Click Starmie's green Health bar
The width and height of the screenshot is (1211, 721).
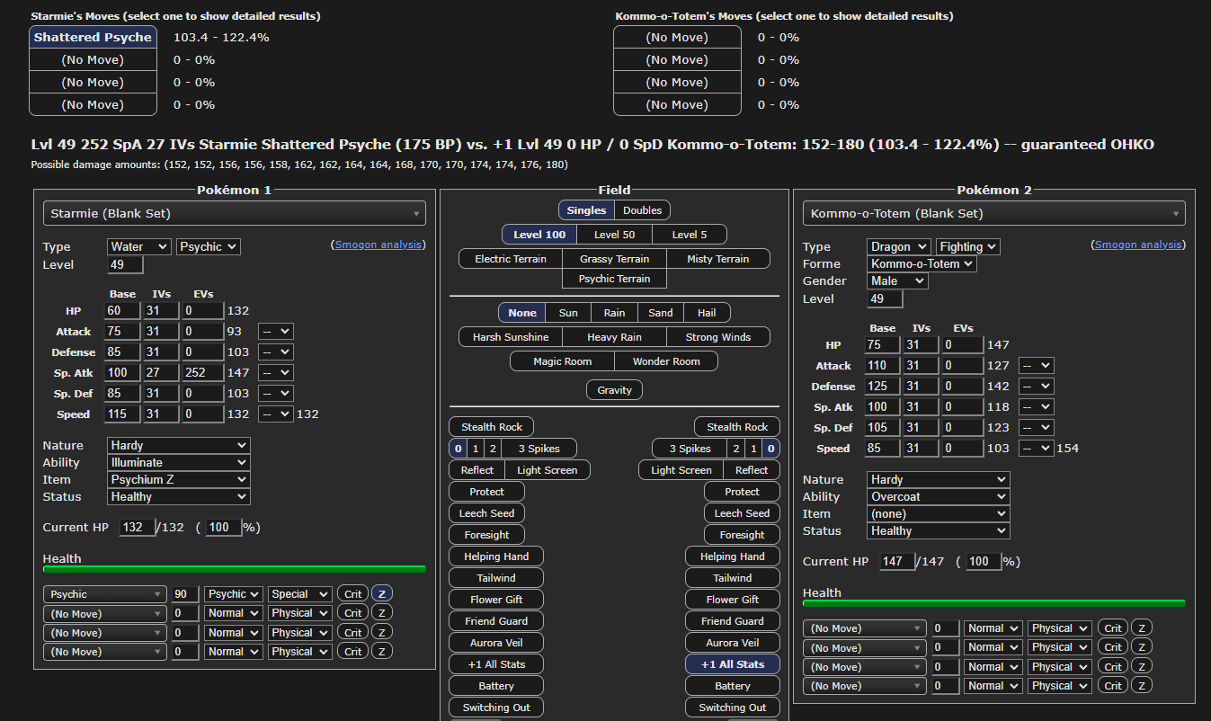pyautogui.click(x=235, y=569)
